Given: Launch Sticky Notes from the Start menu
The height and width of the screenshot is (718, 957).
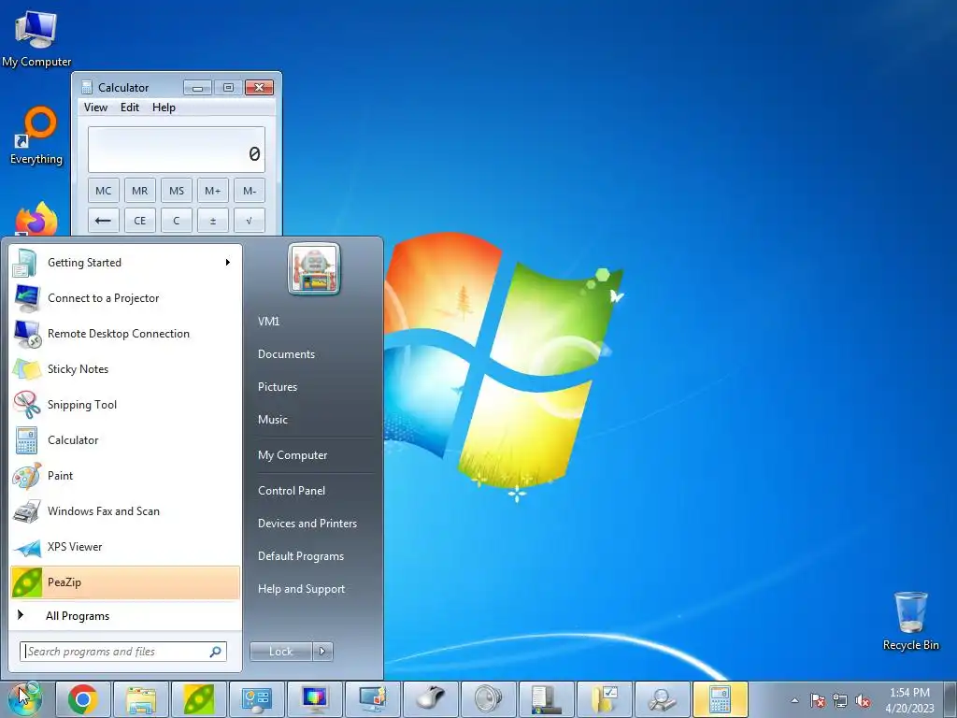Looking at the screenshot, I should pyautogui.click(x=125, y=368).
